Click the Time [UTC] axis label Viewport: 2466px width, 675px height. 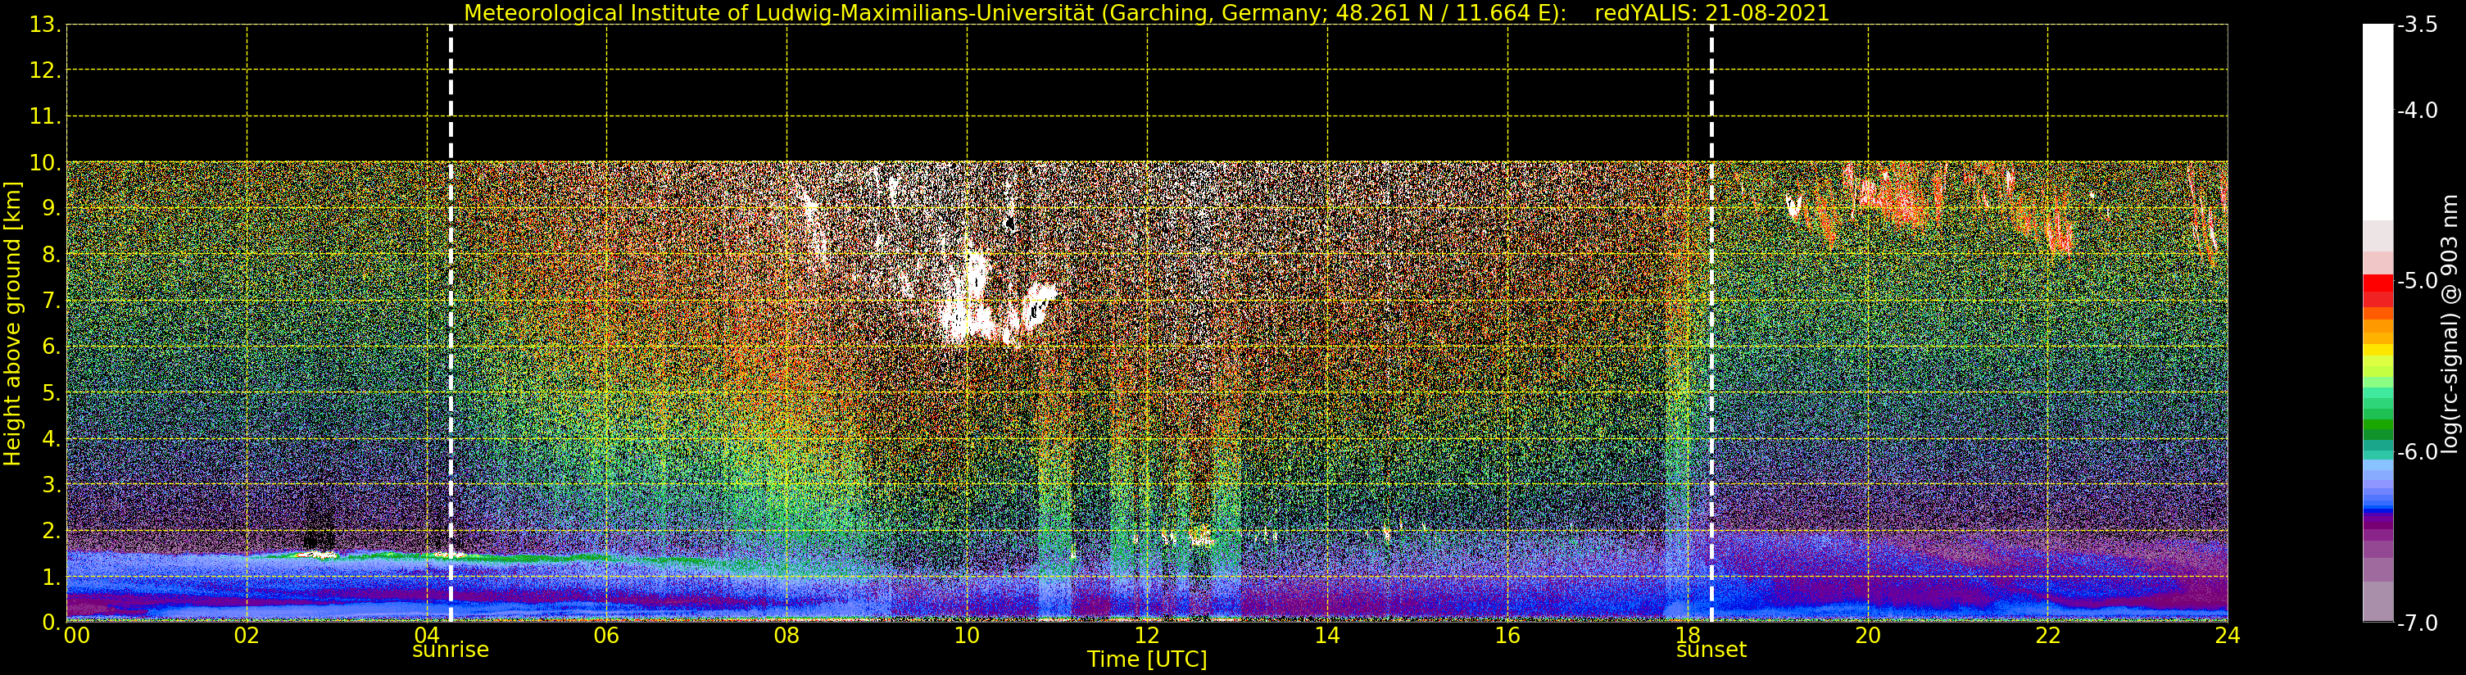coord(1146,659)
